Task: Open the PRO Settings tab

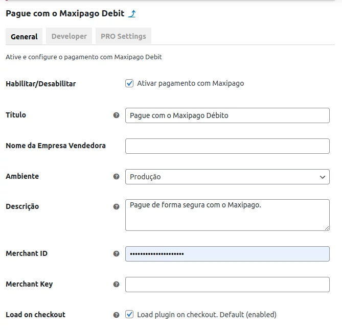Action: point(123,36)
